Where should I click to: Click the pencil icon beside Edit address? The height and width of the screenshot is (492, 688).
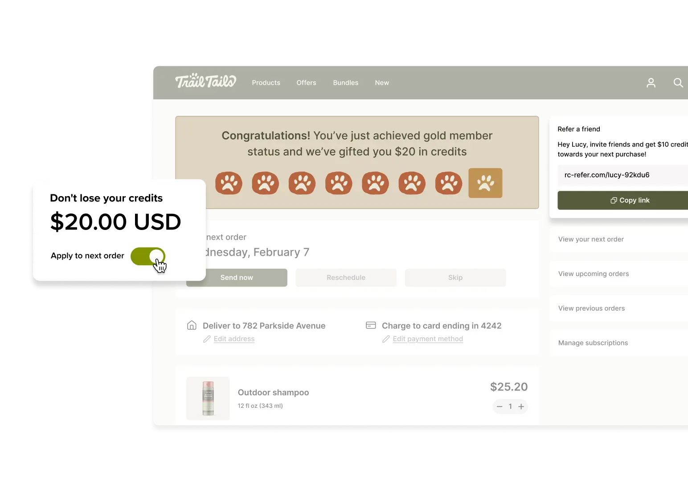[x=207, y=339]
